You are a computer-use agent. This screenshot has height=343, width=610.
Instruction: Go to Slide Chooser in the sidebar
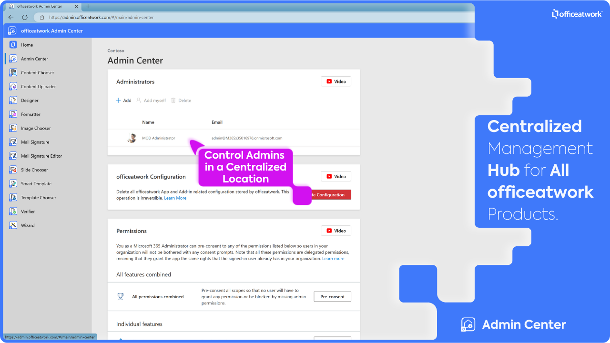click(34, 170)
